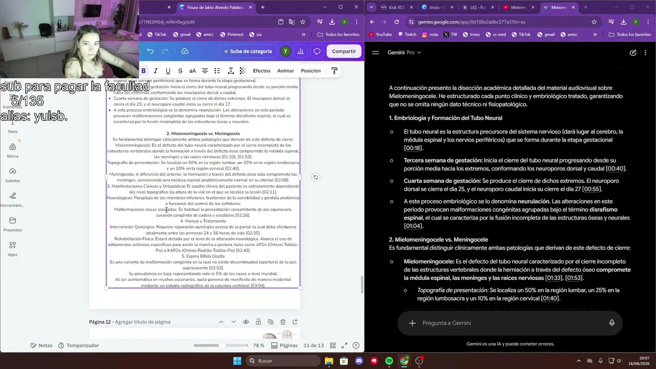The width and height of the screenshot is (656, 369).
Task: Open Marca panel in Canva sidebar
Action: (x=12, y=150)
